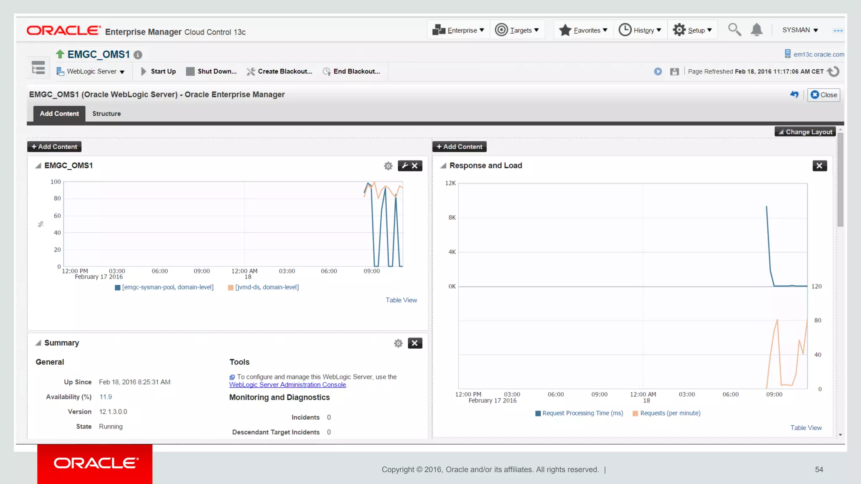861x484 pixels.
Task: Click the Change Layout button
Action: tap(805, 132)
